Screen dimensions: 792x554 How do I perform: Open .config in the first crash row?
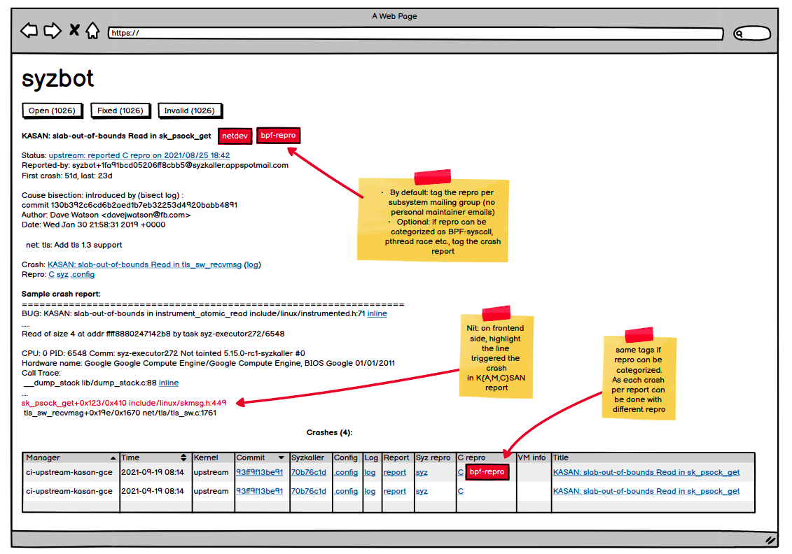(x=346, y=472)
